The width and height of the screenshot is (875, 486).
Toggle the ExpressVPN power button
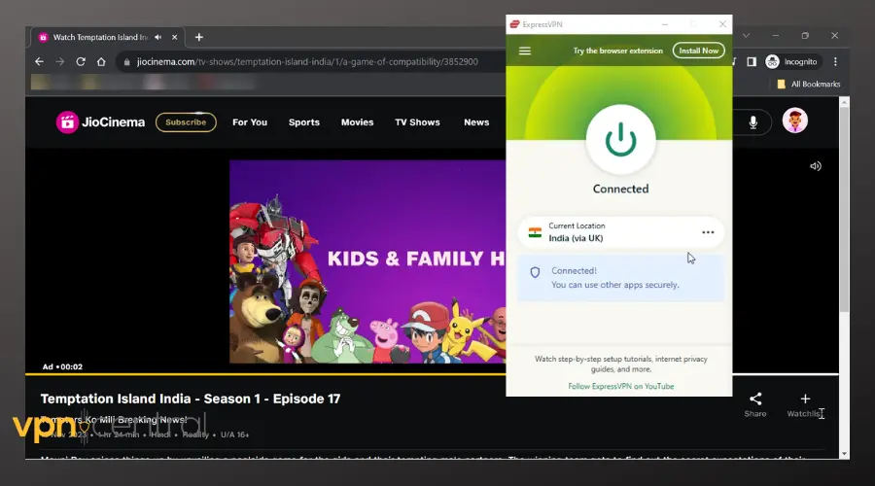(620, 140)
